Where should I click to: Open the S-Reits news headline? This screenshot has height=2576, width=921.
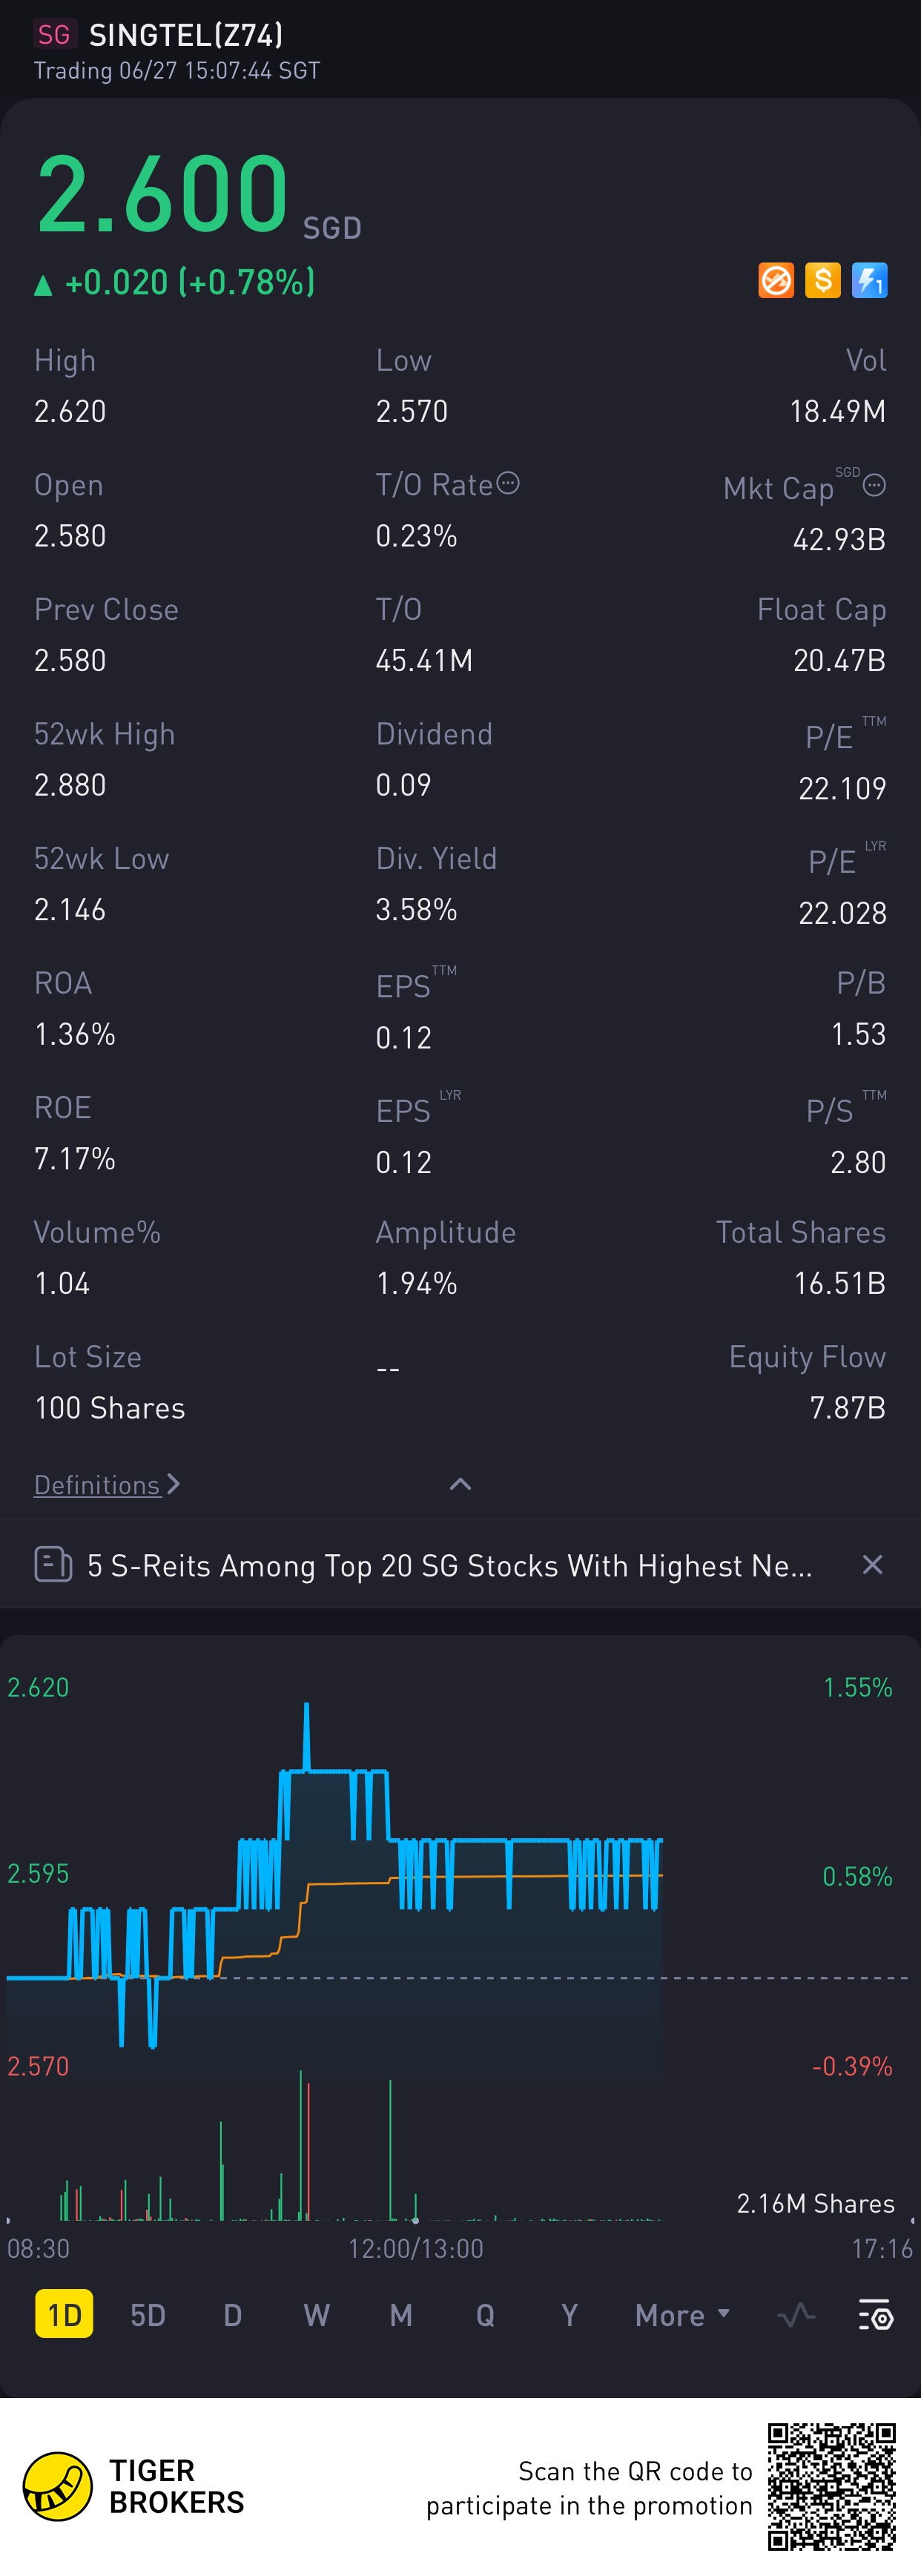(x=449, y=1565)
